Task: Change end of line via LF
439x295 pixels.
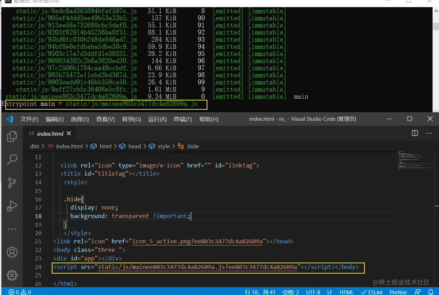Action: [330, 292]
